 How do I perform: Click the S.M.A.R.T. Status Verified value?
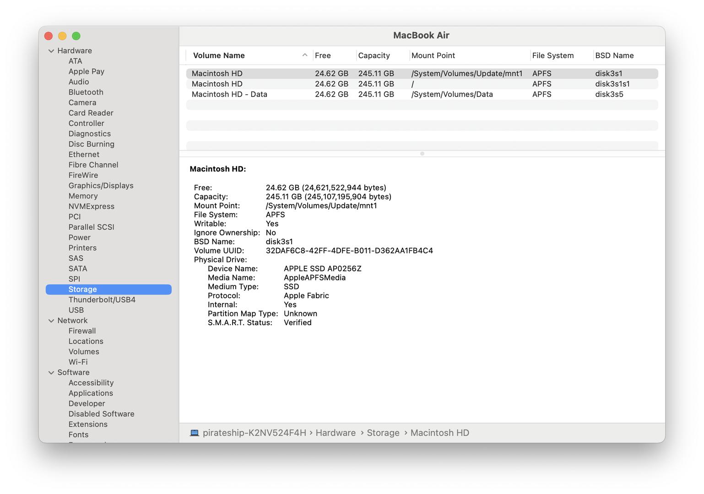pyautogui.click(x=298, y=322)
